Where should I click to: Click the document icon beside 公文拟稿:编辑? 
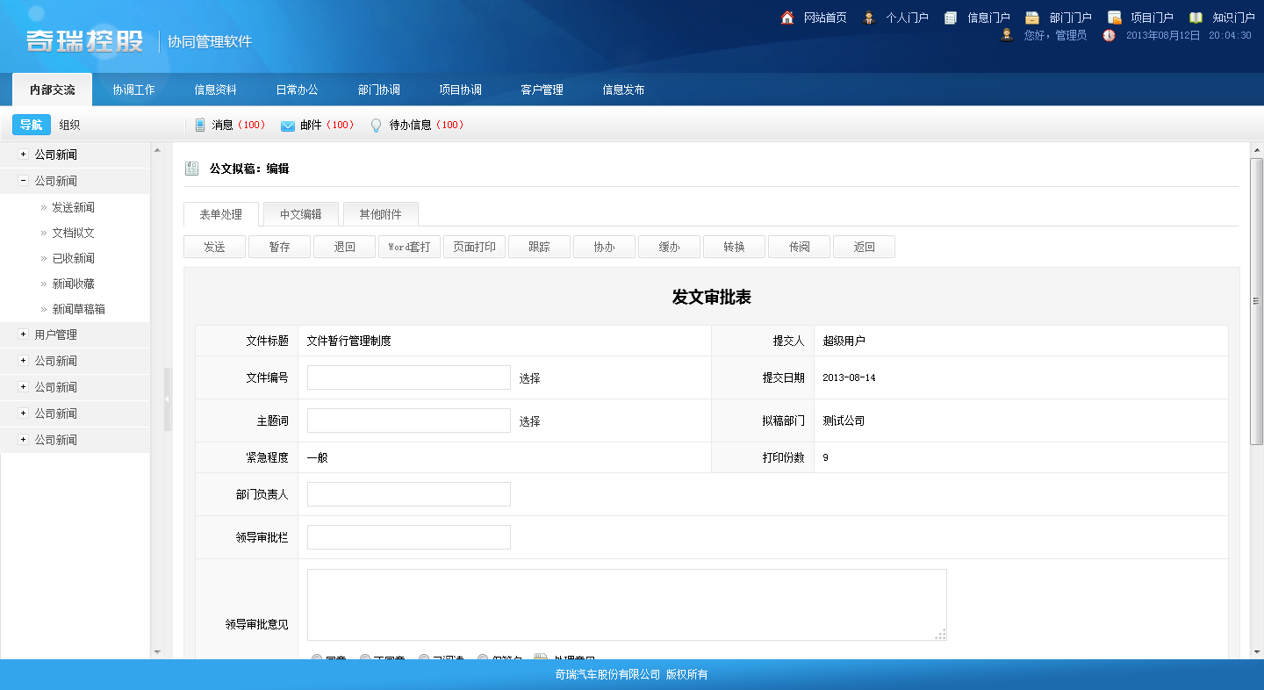point(191,169)
